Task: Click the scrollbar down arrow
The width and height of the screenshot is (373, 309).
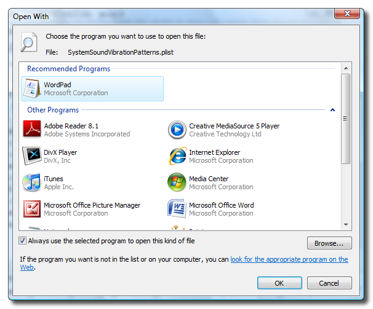Action: tap(346, 224)
